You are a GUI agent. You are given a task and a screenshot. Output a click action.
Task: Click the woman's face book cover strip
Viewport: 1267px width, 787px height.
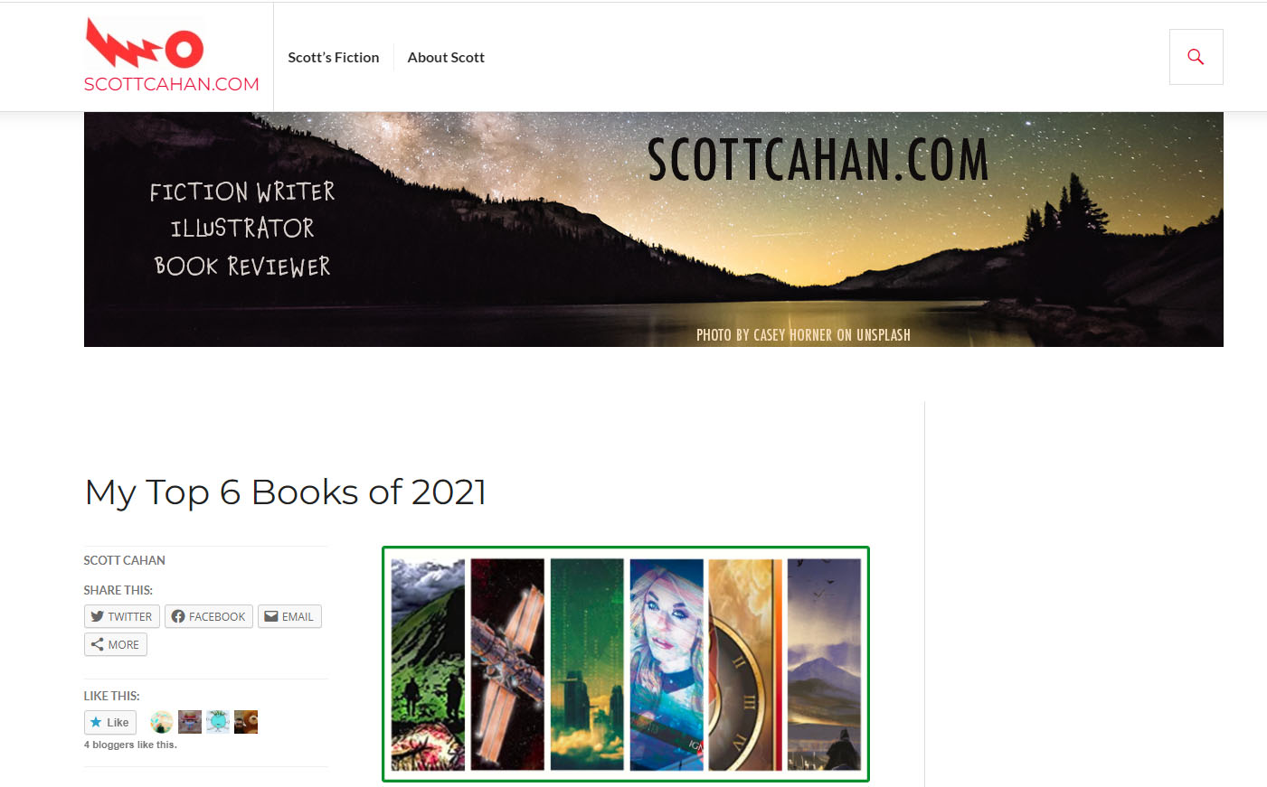coord(667,664)
